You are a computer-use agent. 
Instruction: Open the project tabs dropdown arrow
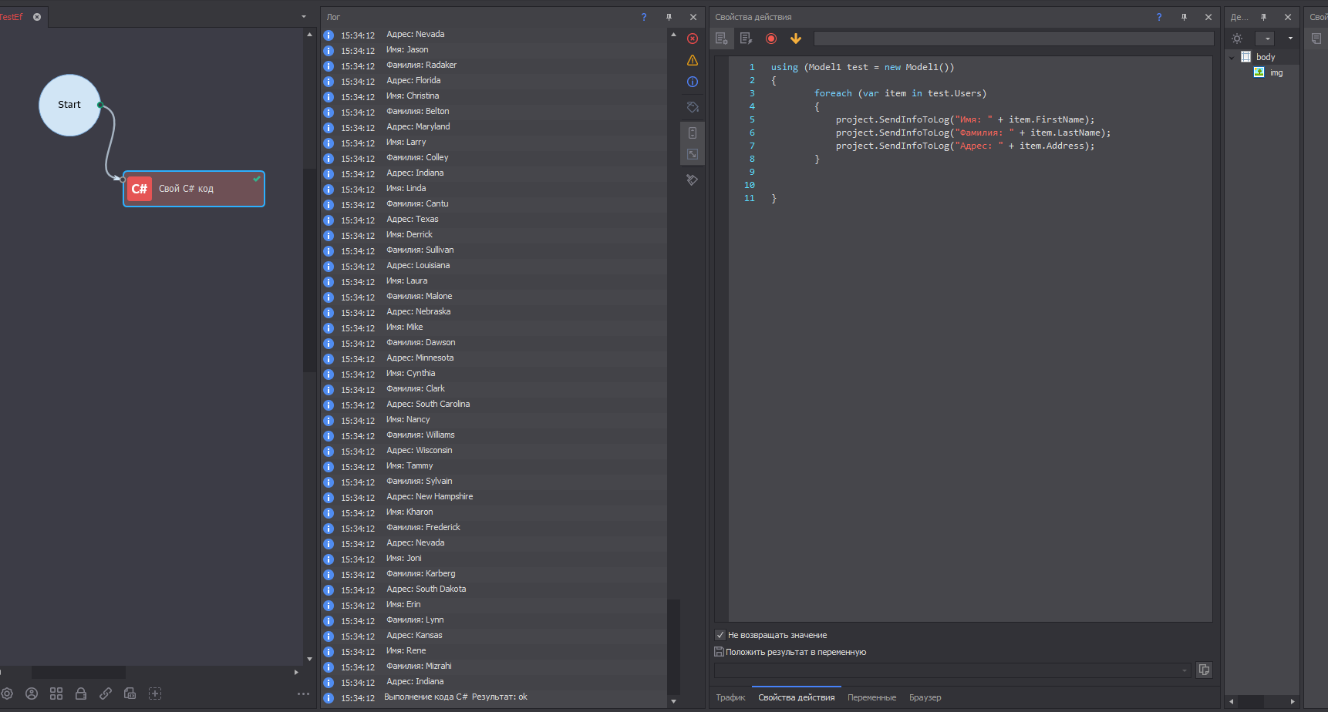pyautogui.click(x=303, y=17)
